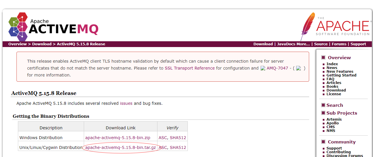Click the square icon beside Community heading
The width and height of the screenshot is (373, 157).
pos(323,142)
